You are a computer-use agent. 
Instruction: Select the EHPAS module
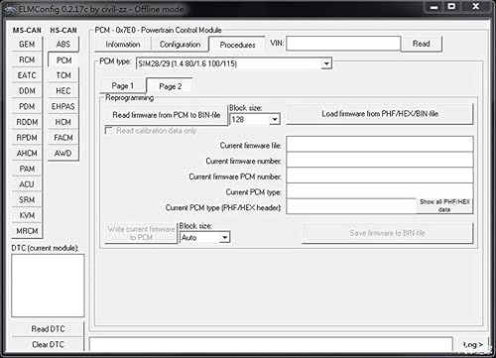pos(63,106)
